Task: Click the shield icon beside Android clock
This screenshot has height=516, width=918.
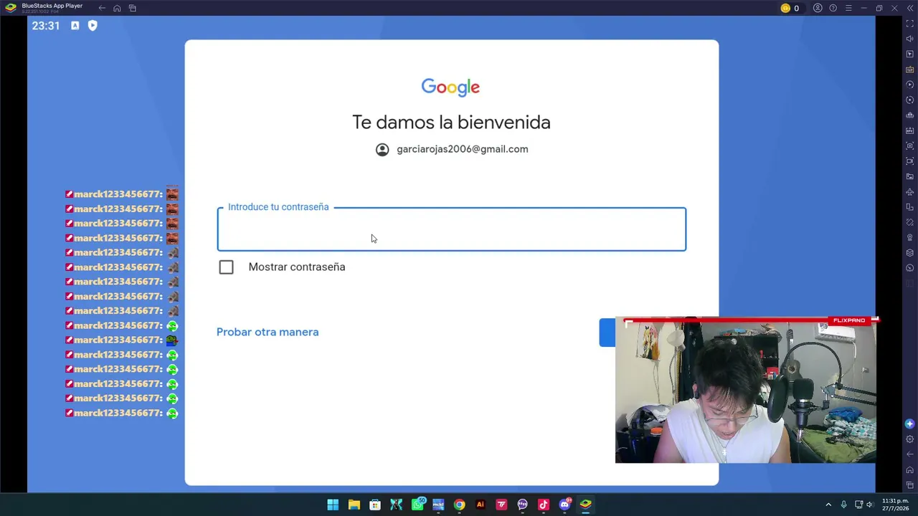Action: pyautogui.click(x=93, y=25)
